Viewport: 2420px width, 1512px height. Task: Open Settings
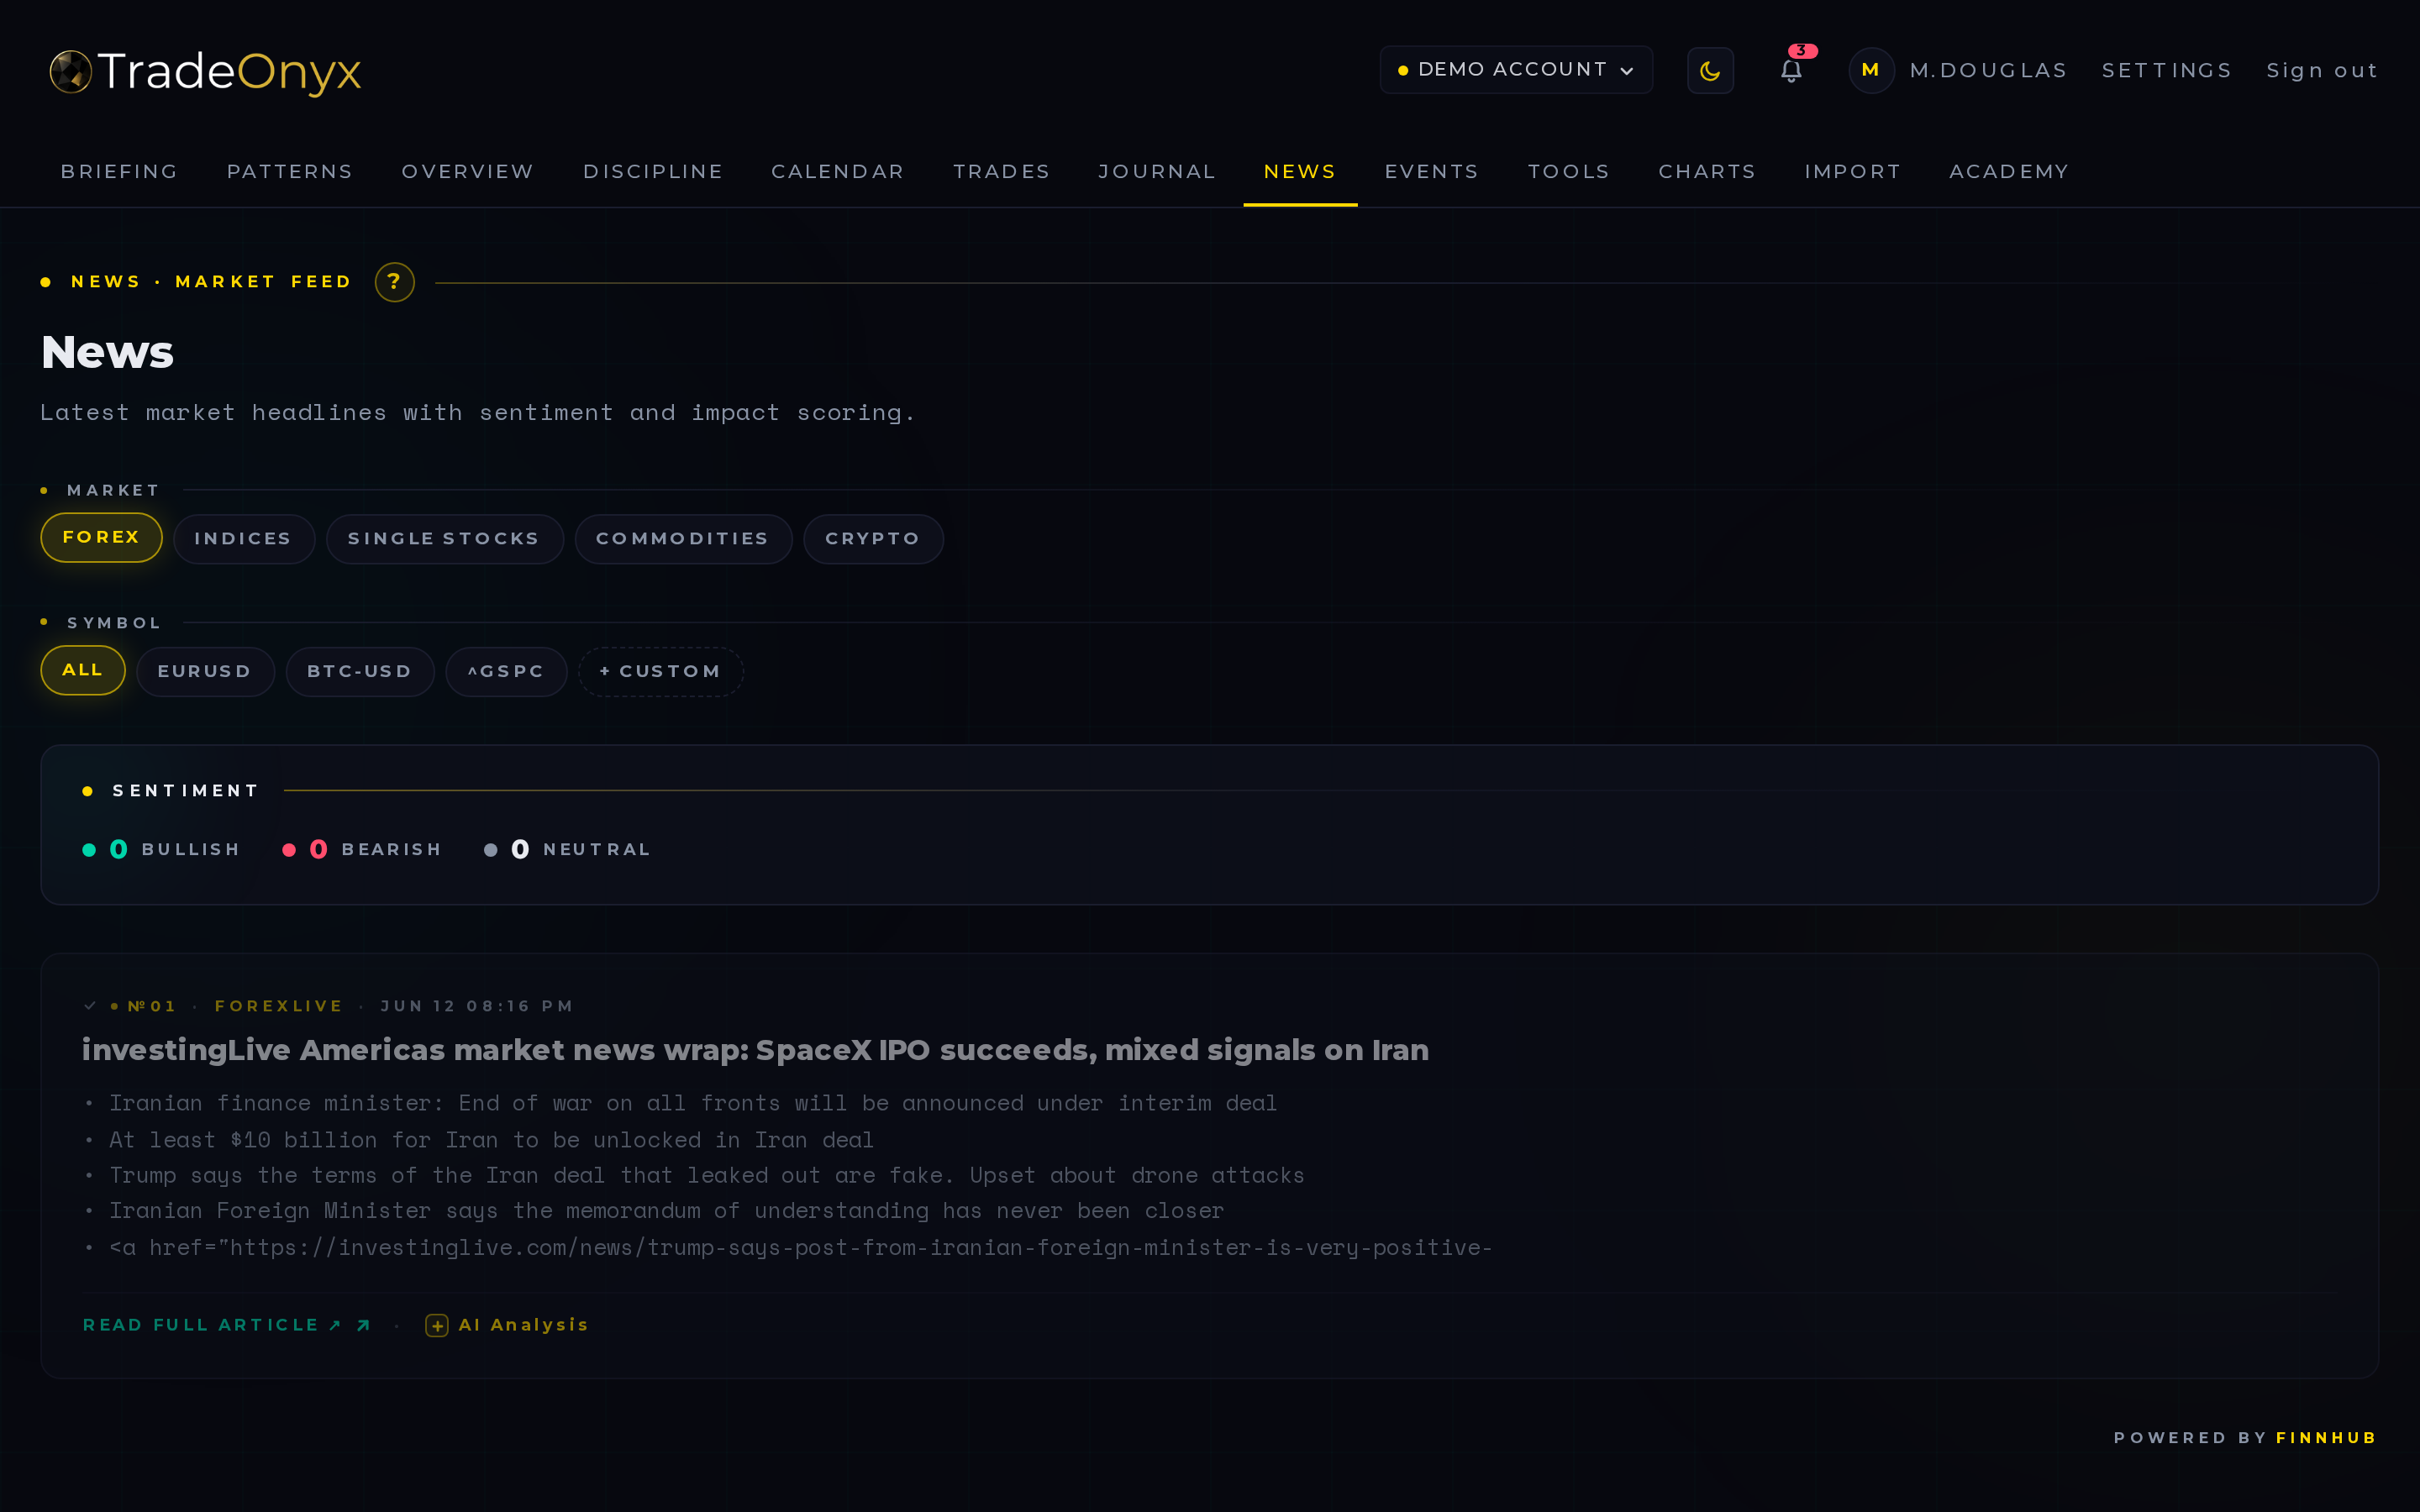tap(2167, 71)
